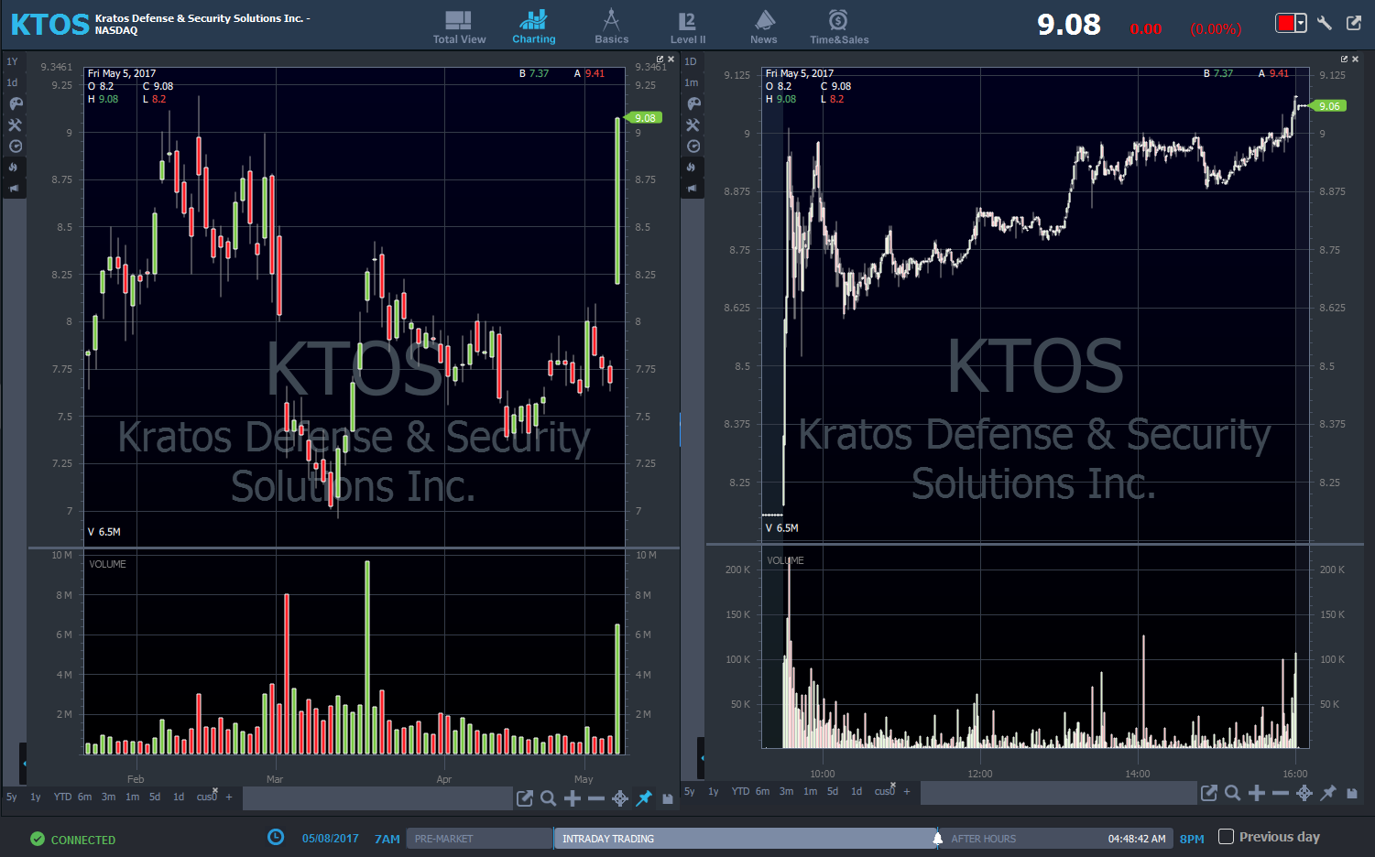Toggle crosshair on the left chart
This screenshot has height=857, width=1375.
click(x=620, y=798)
